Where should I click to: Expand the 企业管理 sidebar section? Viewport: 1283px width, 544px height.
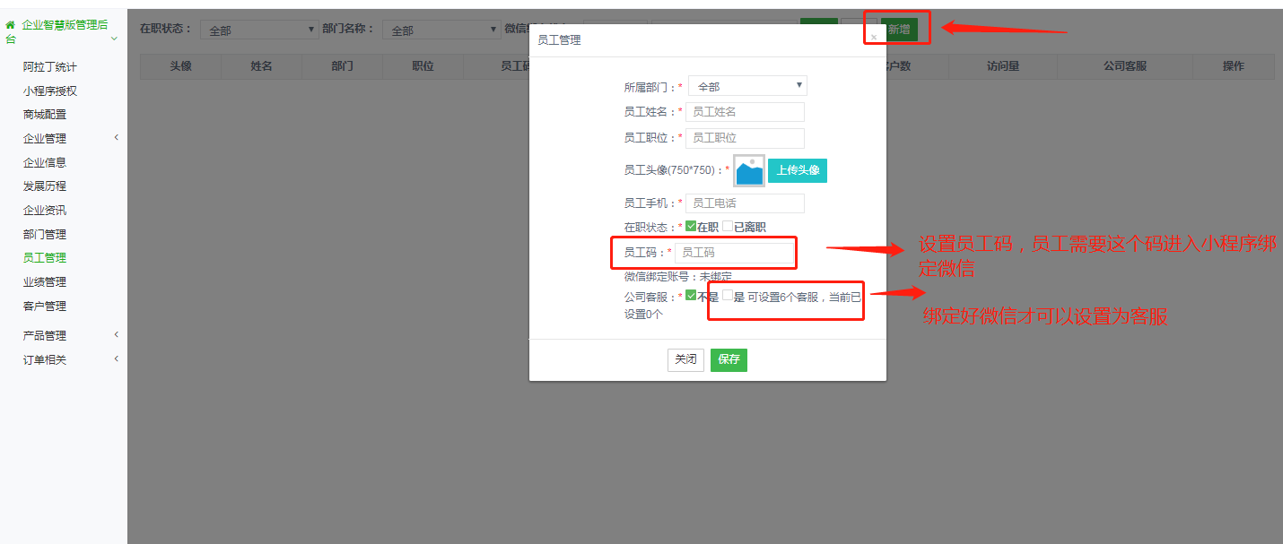116,138
